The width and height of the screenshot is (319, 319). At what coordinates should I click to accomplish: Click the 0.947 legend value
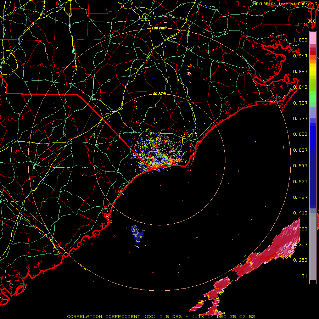(300, 56)
